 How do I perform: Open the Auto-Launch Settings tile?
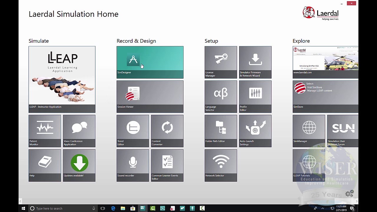[x=255, y=131]
